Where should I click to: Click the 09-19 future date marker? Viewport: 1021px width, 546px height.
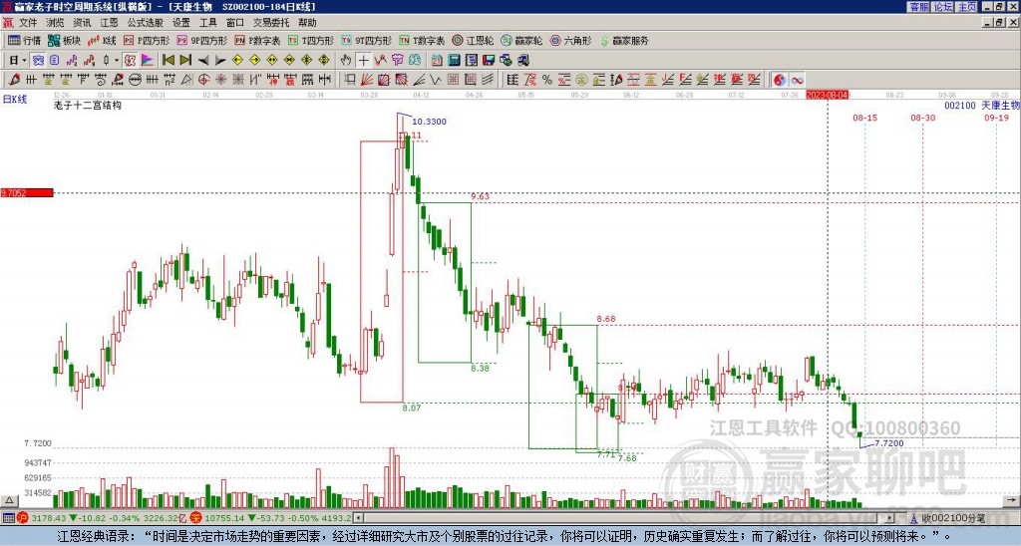point(996,118)
